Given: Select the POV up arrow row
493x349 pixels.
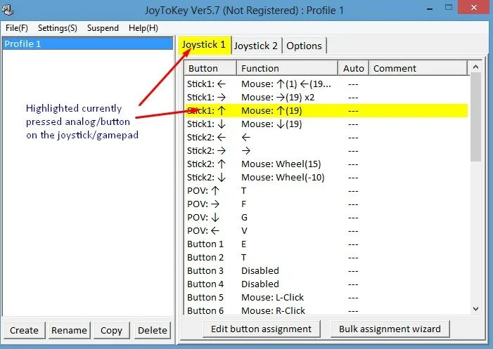Looking at the screenshot, I should click(x=327, y=191).
